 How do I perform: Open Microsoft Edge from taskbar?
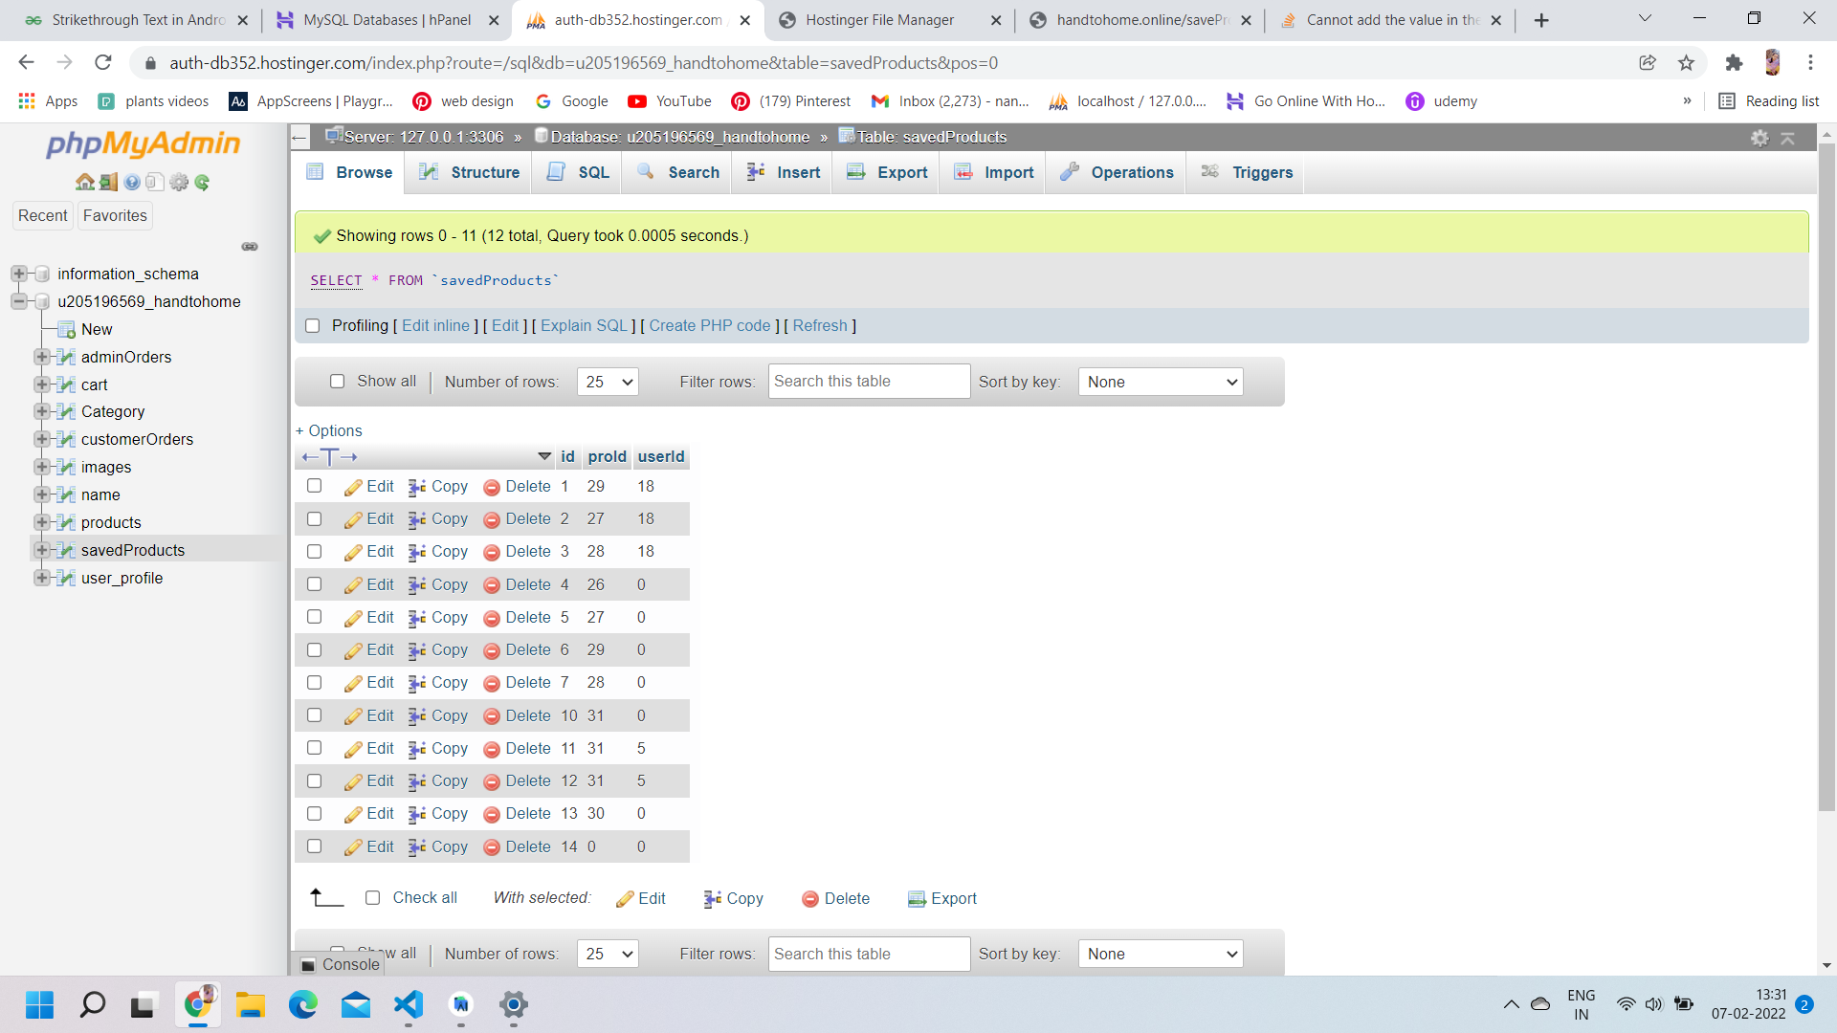[x=303, y=1004]
